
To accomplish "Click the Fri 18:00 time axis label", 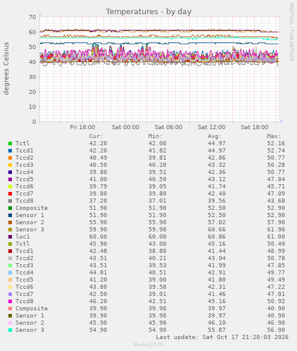I will pyautogui.click(x=82, y=127).
